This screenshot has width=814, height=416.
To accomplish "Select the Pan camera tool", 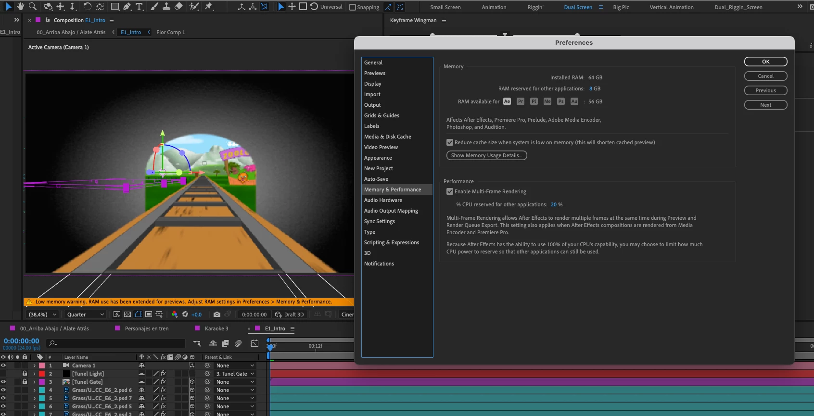I will point(60,6).
